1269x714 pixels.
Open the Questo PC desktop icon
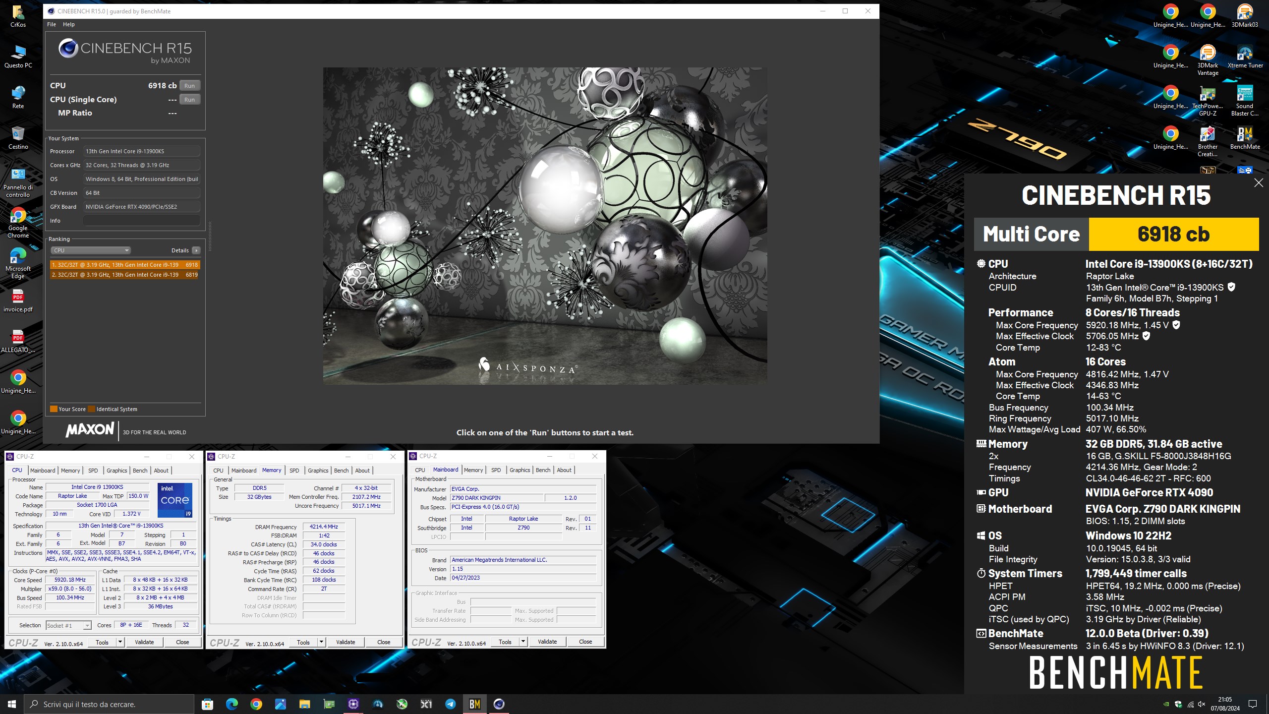click(x=18, y=56)
